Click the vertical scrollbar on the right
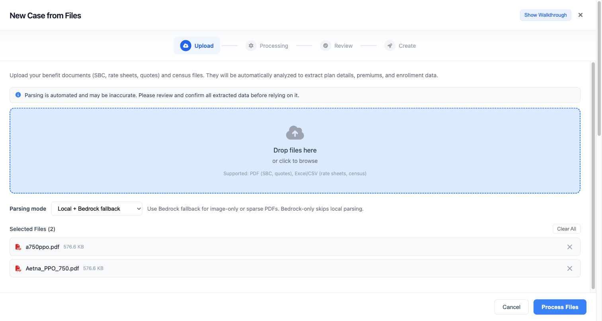 [x=593, y=175]
